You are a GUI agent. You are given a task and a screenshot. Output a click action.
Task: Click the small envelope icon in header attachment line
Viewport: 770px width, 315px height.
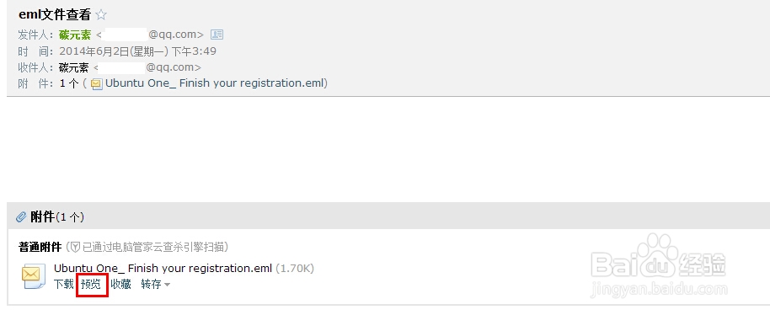click(97, 84)
